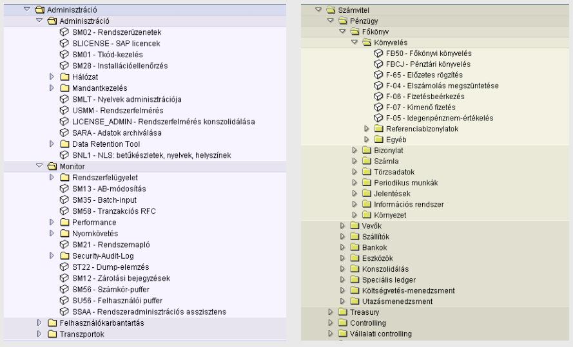Click the F-04 transaction cube icon
Viewport: 573px width, 347px height.
378,86
